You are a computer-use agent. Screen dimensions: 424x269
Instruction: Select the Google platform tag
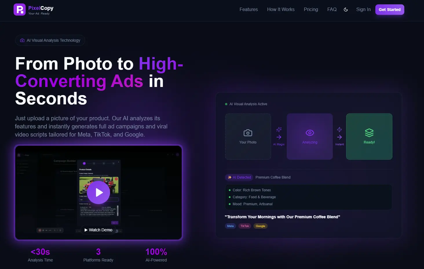pyautogui.click(x=260, y=226)
